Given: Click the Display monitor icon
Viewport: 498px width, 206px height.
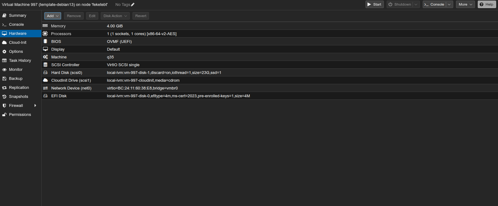Looking at the screenshot, I should click(x=46, y=49).
